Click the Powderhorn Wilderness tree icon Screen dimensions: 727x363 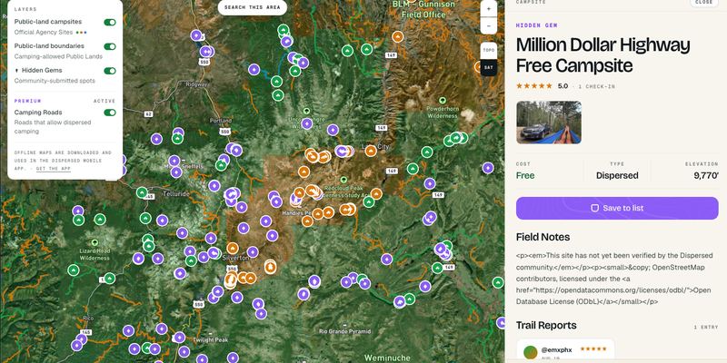pyautogui.click(x=443, y=100)
